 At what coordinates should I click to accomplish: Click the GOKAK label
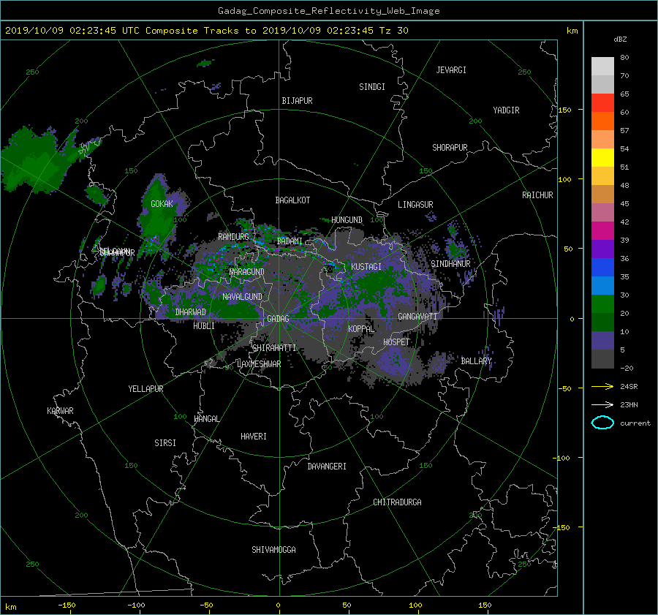[162, 204]
